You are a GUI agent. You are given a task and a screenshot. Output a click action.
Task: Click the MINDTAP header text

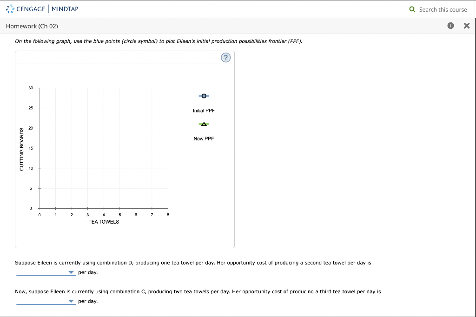(65, 9)
